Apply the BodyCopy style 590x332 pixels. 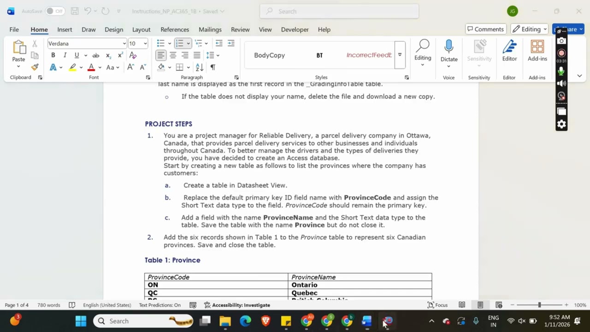pos(269,55)
